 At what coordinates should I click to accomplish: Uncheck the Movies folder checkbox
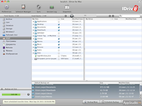(x=59, y=42)
